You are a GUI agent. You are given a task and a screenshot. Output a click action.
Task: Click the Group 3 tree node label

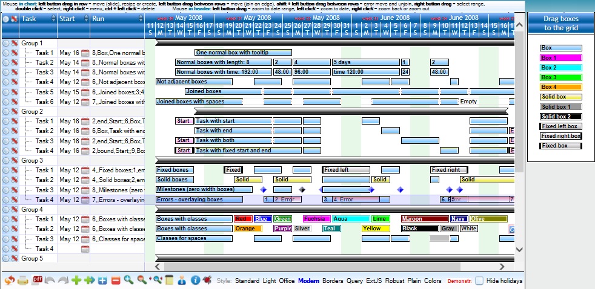click(x=32, y=161)
